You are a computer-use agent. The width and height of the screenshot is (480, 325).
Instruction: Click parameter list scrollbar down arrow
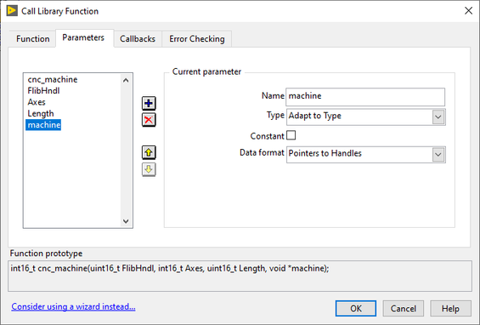[126, 221]
